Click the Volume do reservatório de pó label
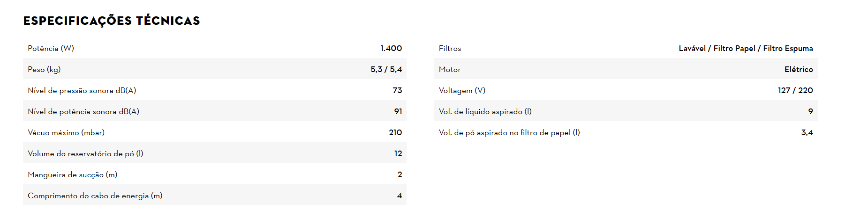 click(x=85, y=153)
